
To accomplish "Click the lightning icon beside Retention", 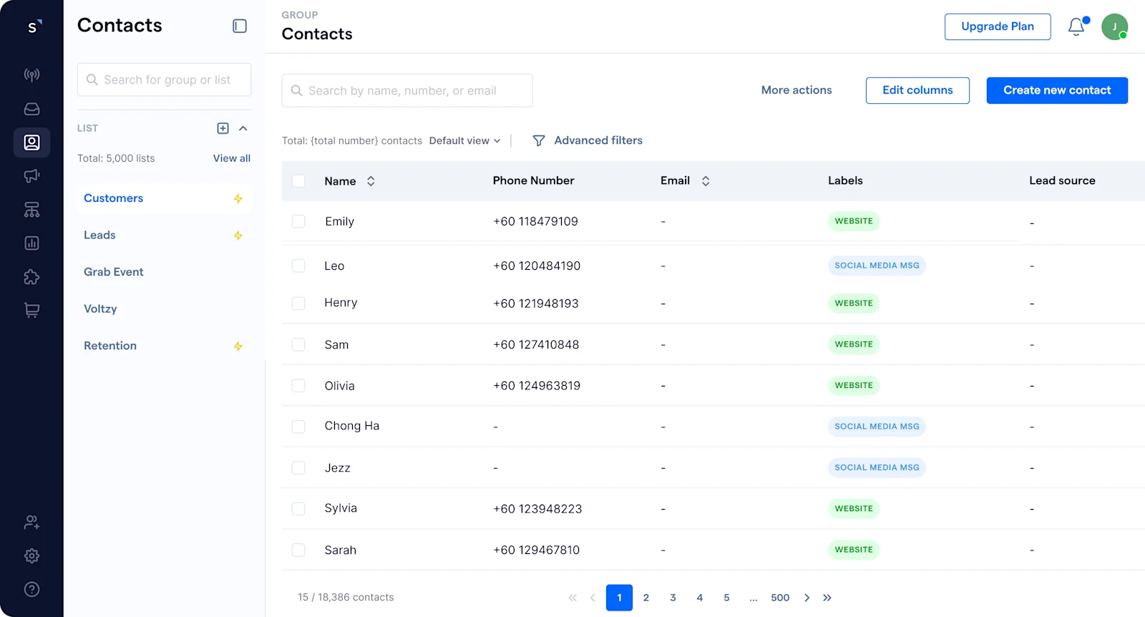I will point(238,346).
